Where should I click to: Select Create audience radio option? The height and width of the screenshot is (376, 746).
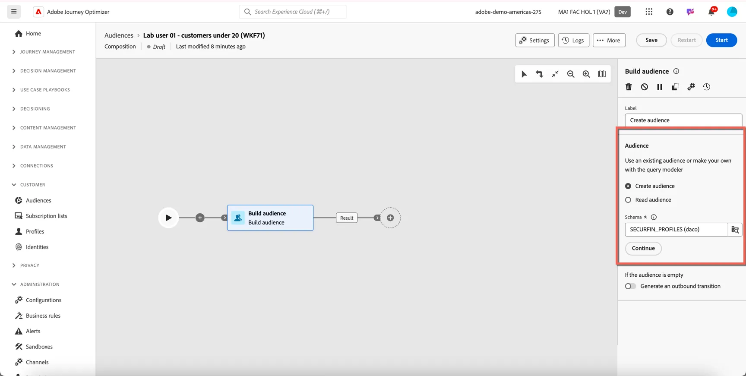click(628, 186)
